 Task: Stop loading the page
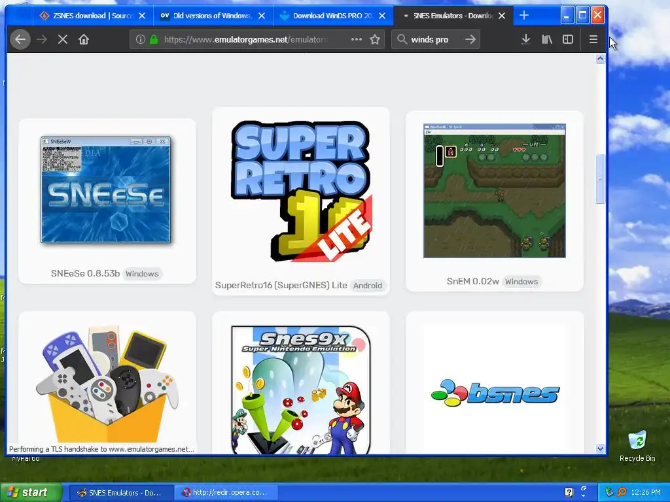[x=63, y=40]
